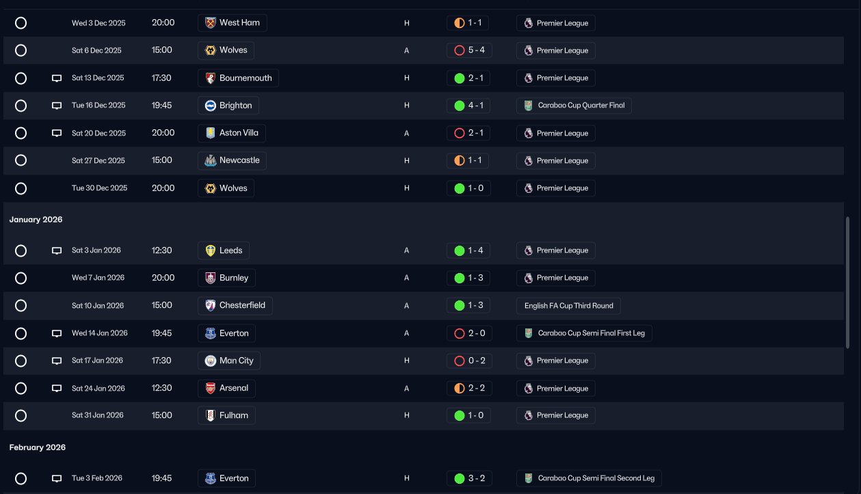The height and width of the screenshot is (494, 861).
Task: Click the half-orange draw indicator for Arsenal 2-2
Action: (460, 388)
